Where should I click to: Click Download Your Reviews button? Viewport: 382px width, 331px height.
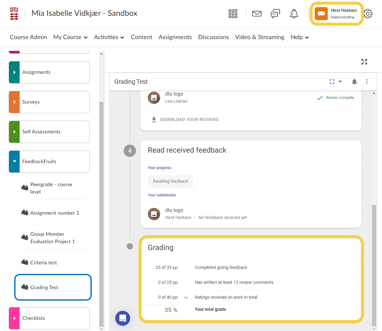pyautogui.click(x=185, y=119)
